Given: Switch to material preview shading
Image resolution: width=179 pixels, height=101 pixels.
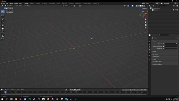Looking at the screenshot, I should 143,6.
